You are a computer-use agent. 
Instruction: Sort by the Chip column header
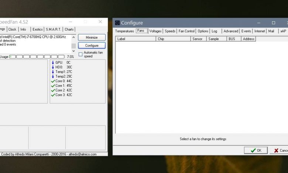173,39
